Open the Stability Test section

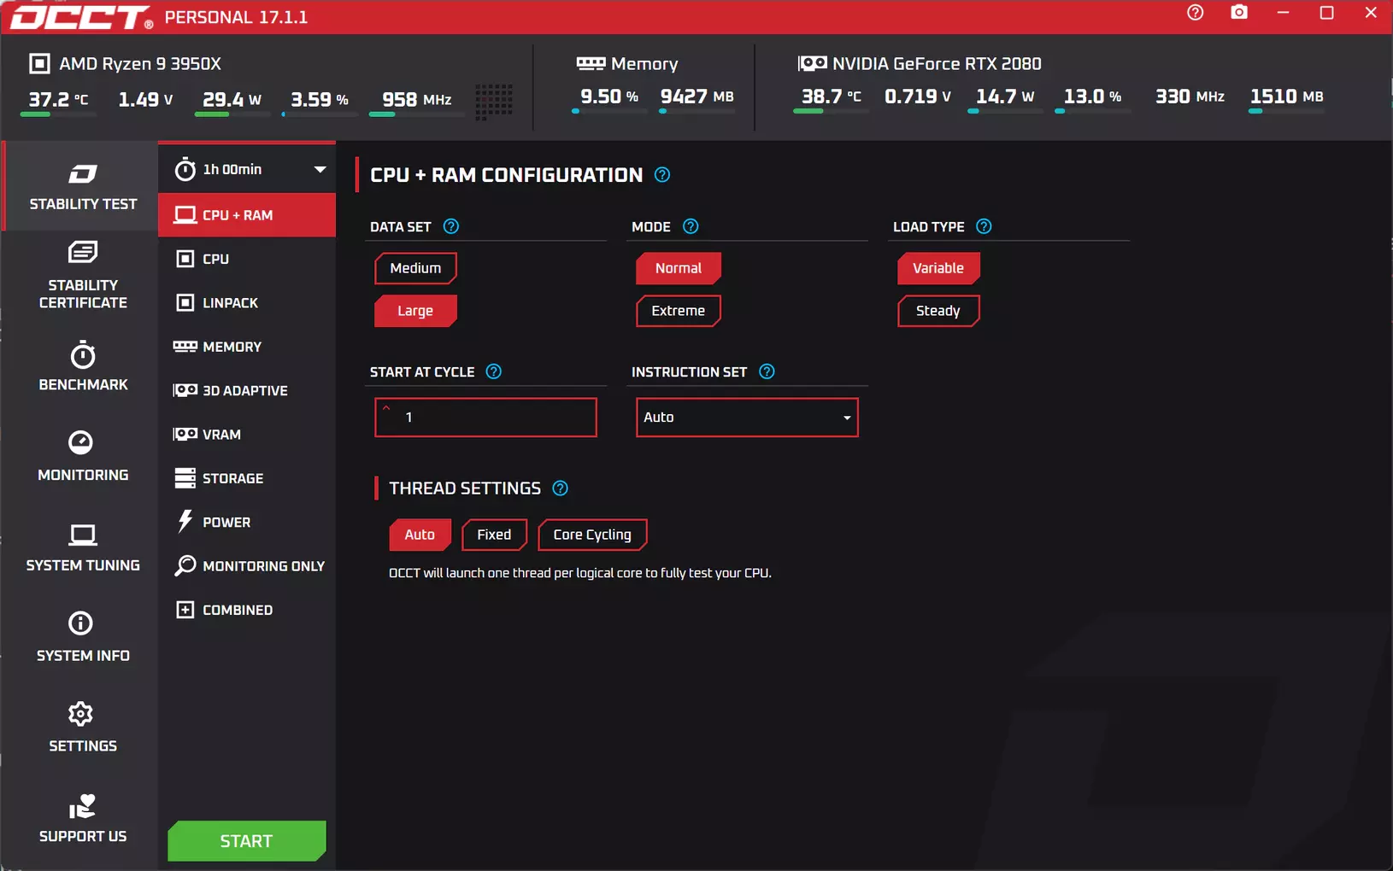click(x=83, y=186)
